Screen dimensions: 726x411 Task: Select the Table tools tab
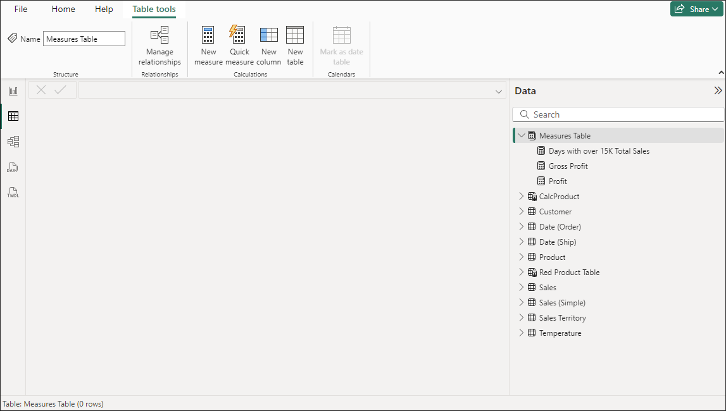point(154,9)
